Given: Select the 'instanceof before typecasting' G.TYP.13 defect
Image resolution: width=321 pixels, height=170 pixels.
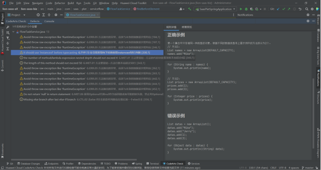Looking at the screenshot, I should pos(87,53).
